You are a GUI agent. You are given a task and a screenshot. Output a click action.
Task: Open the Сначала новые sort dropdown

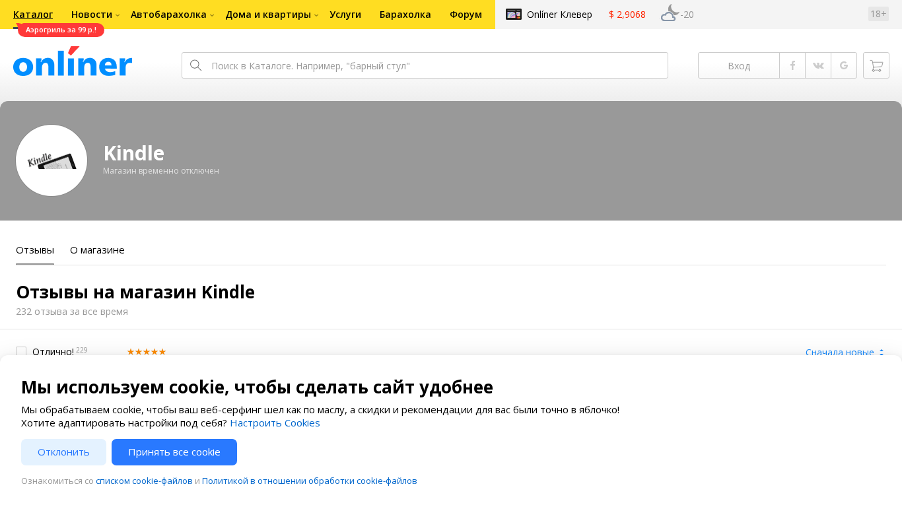pyautogui.click(x=845, y=353)
